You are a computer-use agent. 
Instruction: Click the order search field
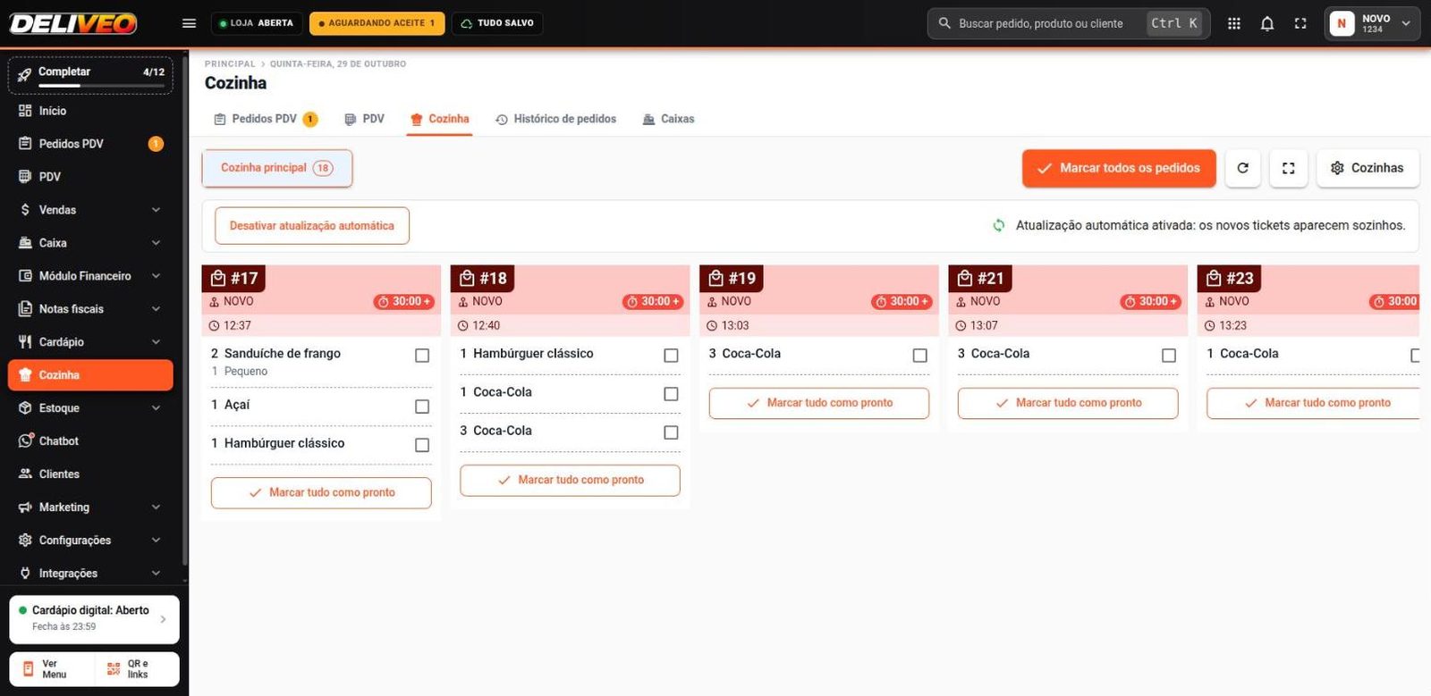coord(1069,23)
